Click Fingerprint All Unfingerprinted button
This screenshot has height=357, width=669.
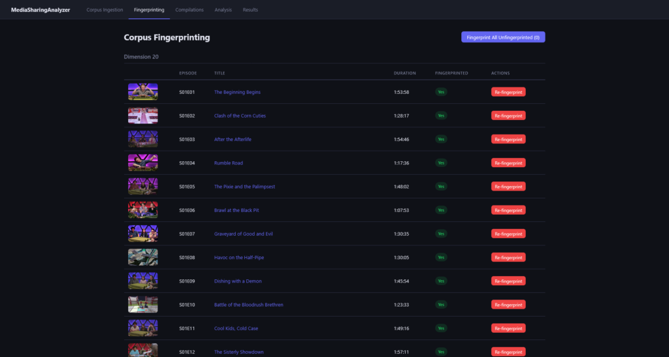(503, 37)
